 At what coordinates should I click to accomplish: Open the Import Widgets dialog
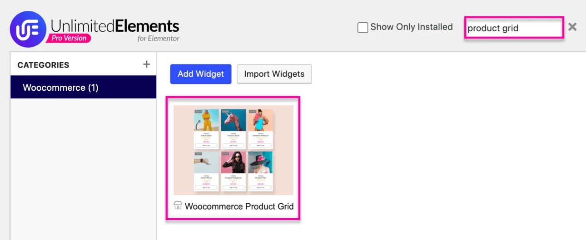point(274,74)
